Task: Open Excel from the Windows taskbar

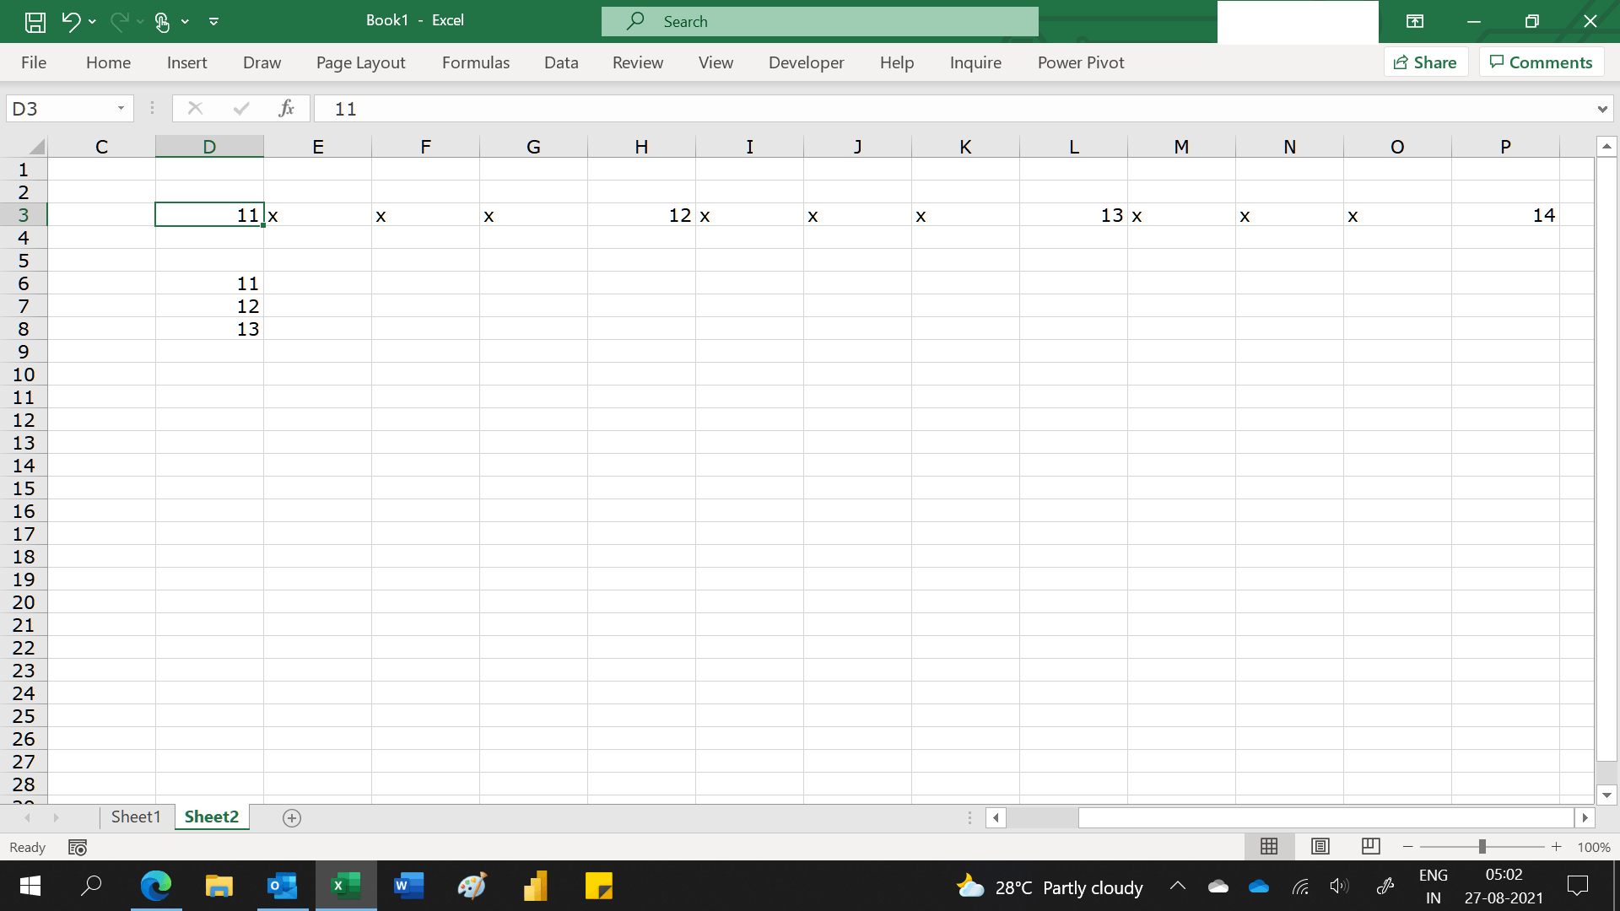Action: [346, 886]
